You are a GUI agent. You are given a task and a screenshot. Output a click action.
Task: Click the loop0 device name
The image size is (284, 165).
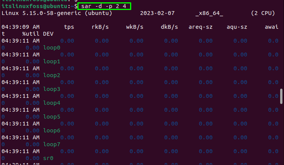[52, 48]
